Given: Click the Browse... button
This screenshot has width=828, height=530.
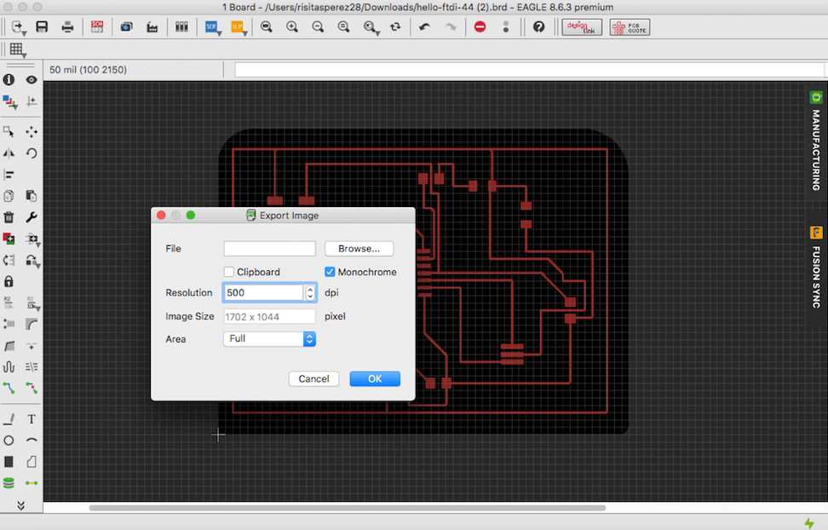Looking at the screenshot, I should click(x=359, y=249).
